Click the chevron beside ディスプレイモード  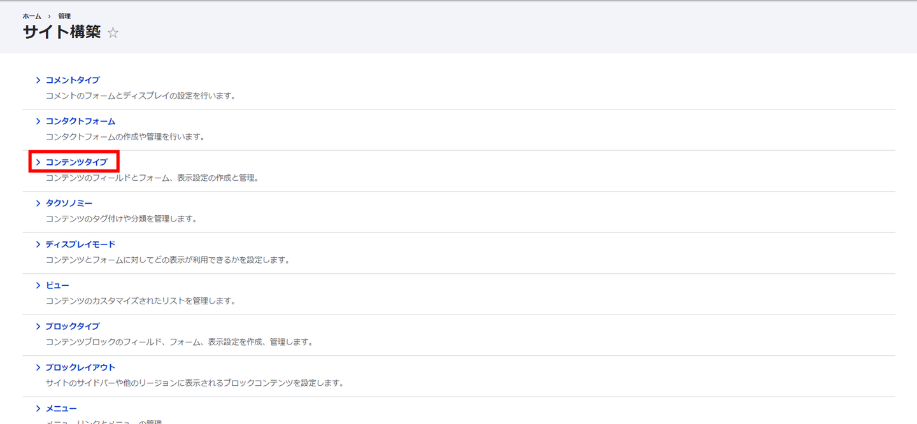click(x=38, y=244)
